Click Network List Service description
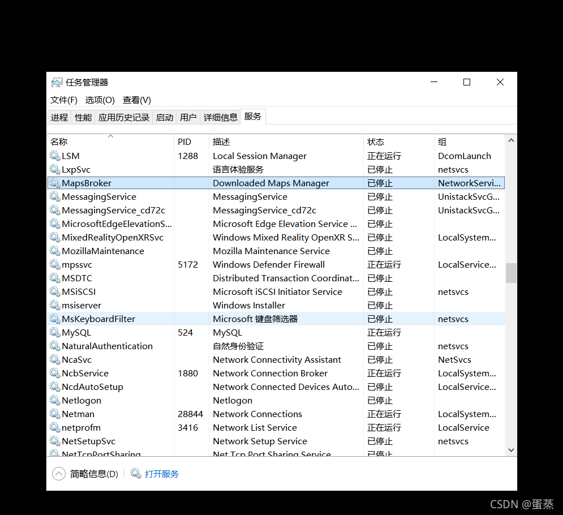This screenshot has width=563, height=515. 255,427
